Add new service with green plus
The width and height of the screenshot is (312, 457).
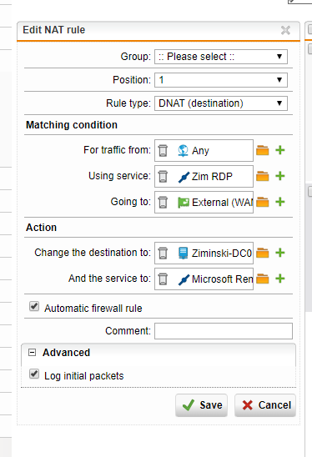click(280, 176)
